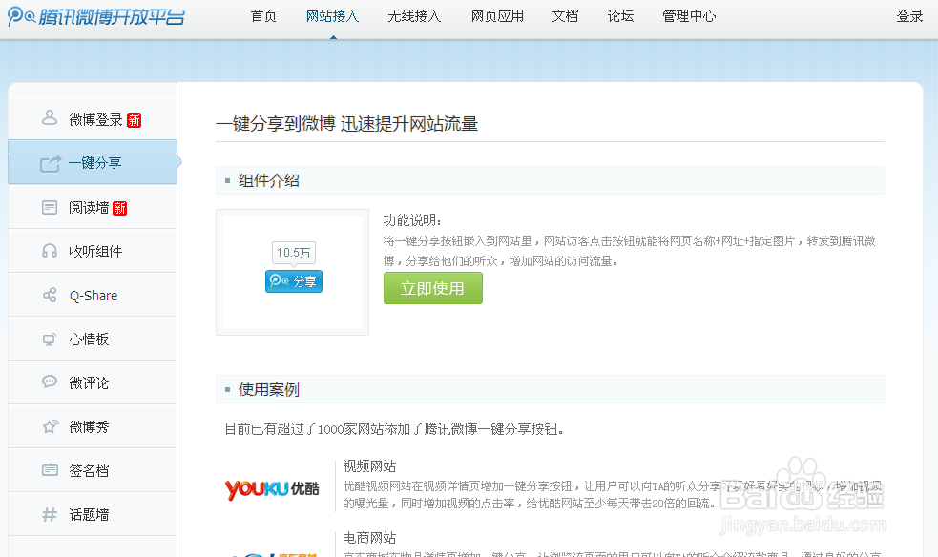Click the red 新 badge next to 微博登录

point(134,120)
